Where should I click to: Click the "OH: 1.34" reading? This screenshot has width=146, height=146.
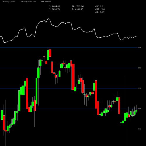point(100,9)
